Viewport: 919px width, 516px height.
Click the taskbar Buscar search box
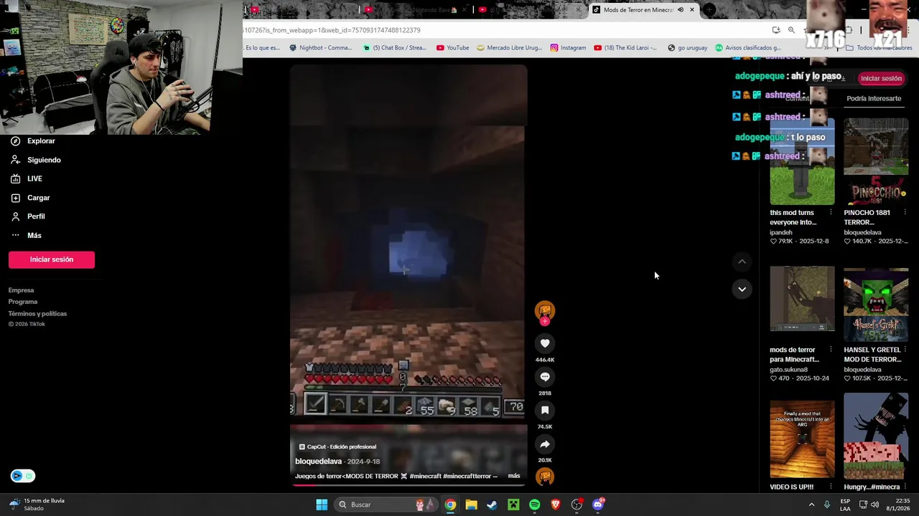click(386, 505)
